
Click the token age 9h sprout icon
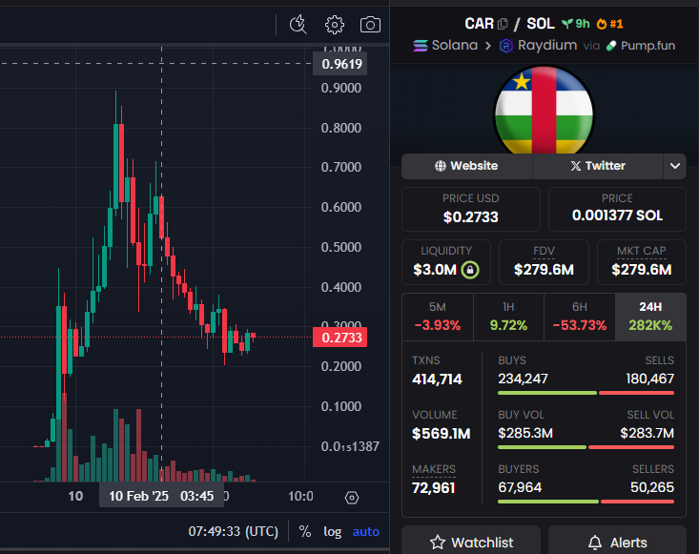(x=568, y=23)
